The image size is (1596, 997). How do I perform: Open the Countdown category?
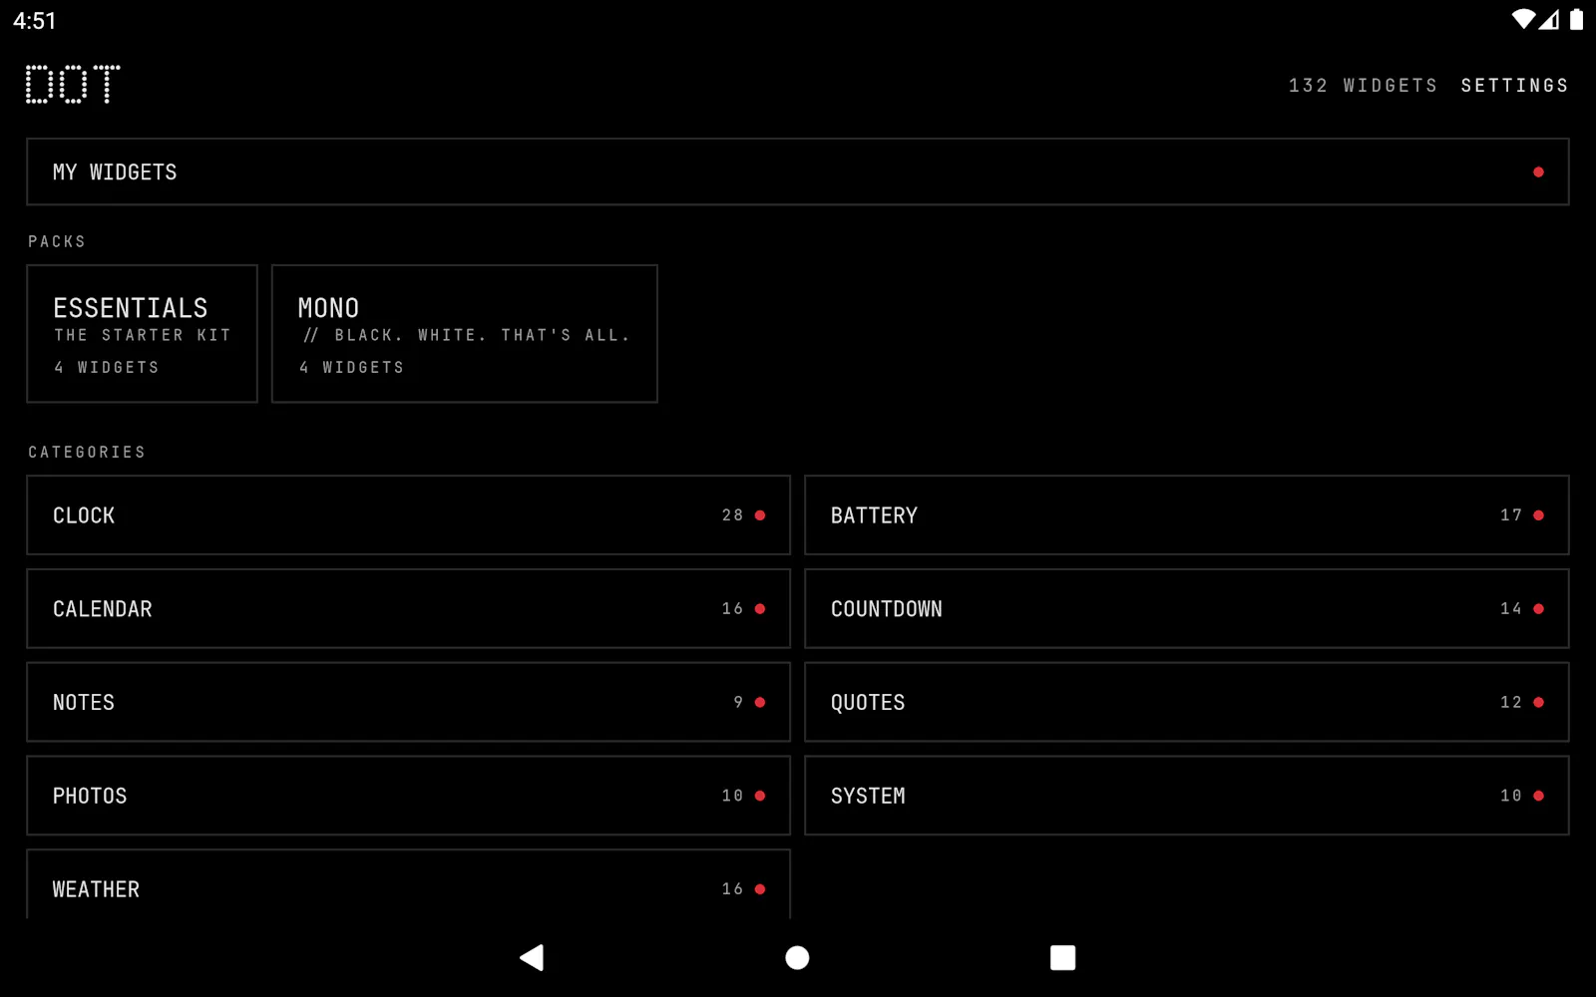click(x=1186, y=609)
